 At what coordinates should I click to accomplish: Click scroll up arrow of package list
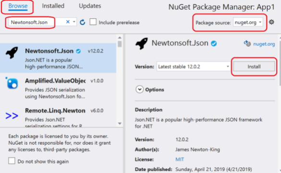coord(120,38)
